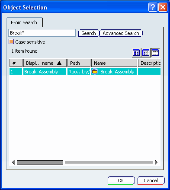Click the horizontal scrollbar thumb

point(40,162)
